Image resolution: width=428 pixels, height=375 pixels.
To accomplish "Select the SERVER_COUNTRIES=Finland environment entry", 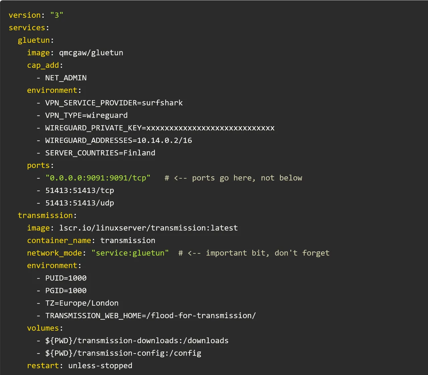I will point(100,153).
